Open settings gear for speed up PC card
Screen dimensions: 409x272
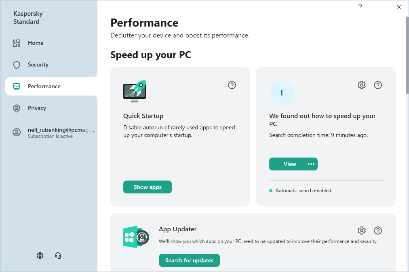[362, 85]
